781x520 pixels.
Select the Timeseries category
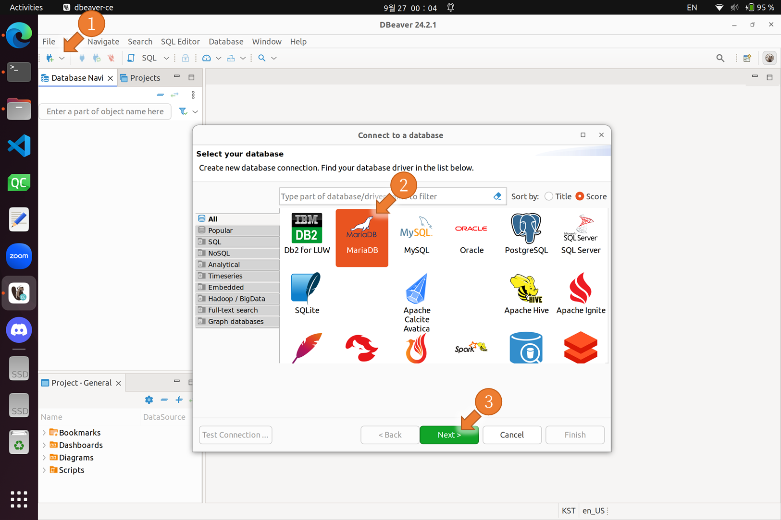click(237, 276)
